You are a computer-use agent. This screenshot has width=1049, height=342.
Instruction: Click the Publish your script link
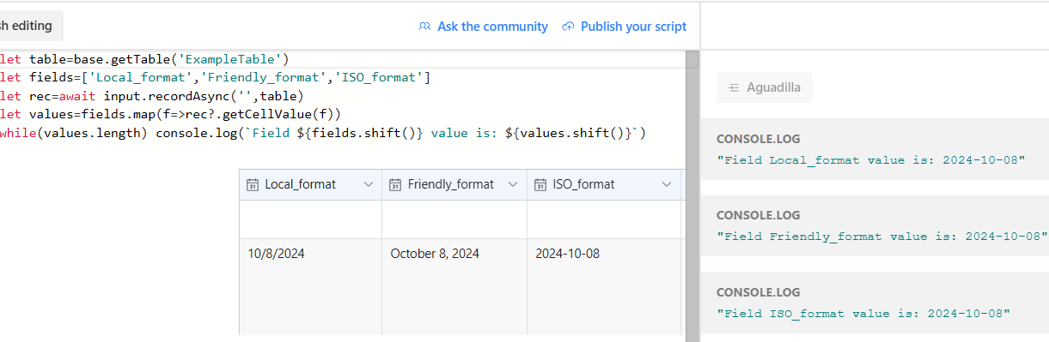[x=625, y=27]
